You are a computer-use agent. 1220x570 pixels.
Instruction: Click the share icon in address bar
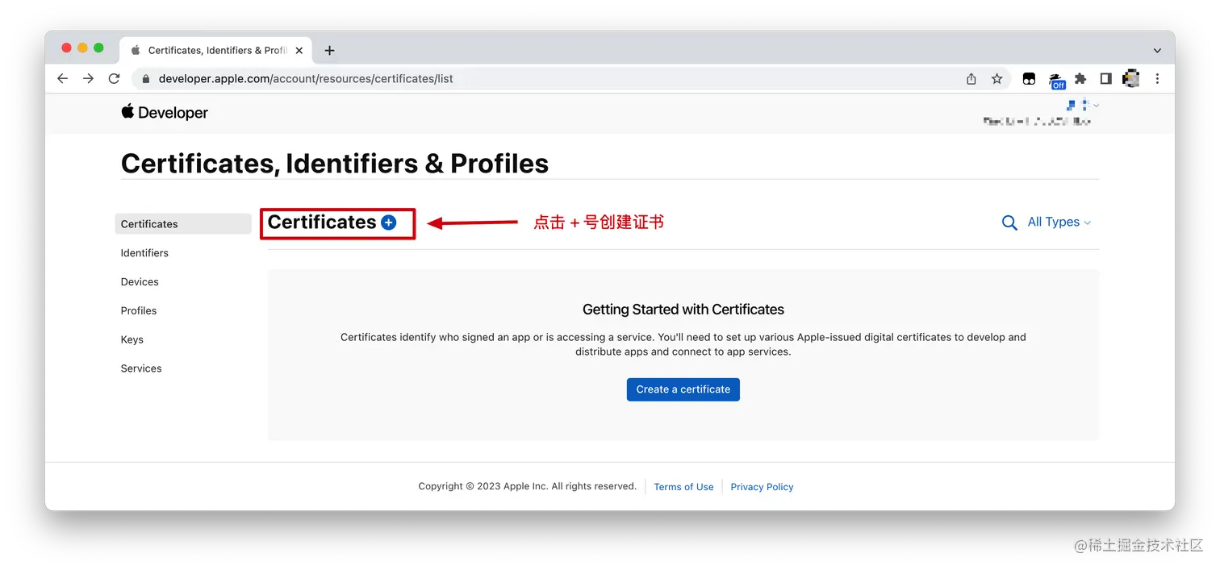pos(971,78)
